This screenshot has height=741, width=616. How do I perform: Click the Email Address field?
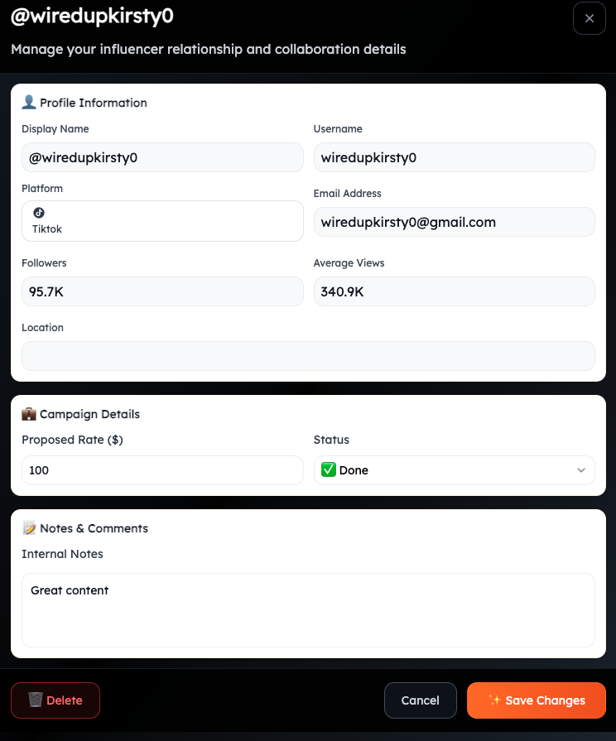point(454,222)
